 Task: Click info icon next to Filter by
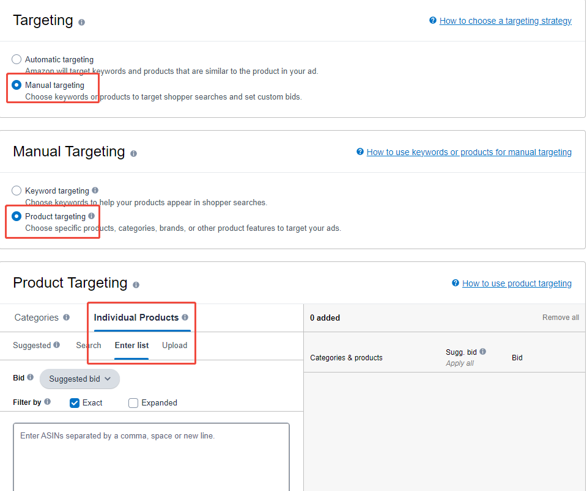coord(48,402)
